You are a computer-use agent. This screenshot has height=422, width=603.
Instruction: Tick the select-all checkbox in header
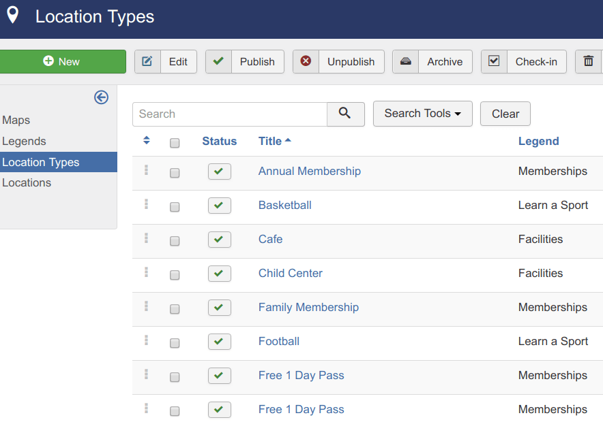click(175, 142)
